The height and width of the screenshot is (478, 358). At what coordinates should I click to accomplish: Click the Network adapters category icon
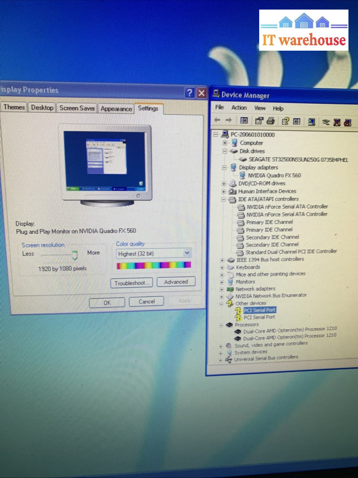pyautogui.click(x=230, y=289)
